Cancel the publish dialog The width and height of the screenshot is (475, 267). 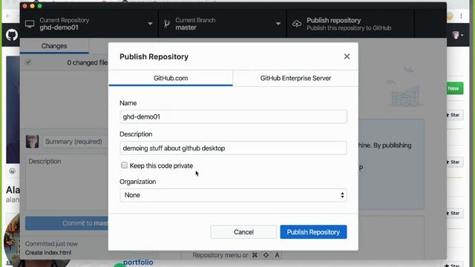click(243, 232)
